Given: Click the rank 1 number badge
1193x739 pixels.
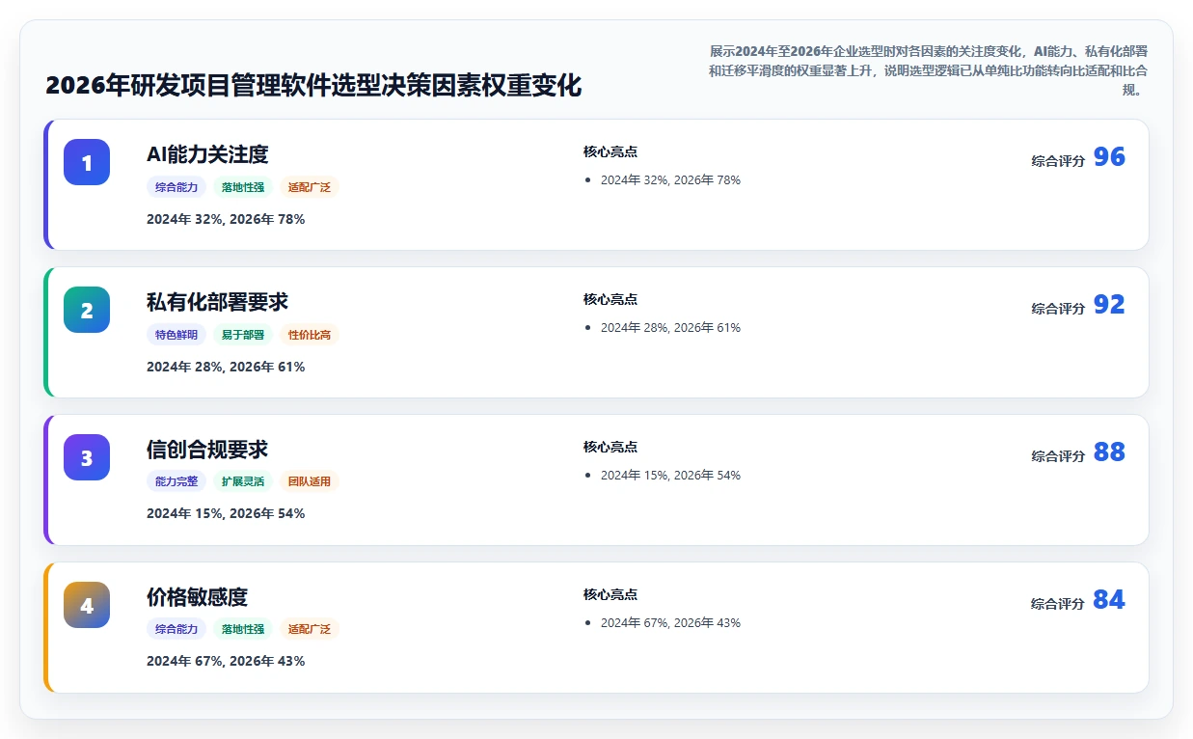Looking at the screenshot, I should tap(87, 162).
